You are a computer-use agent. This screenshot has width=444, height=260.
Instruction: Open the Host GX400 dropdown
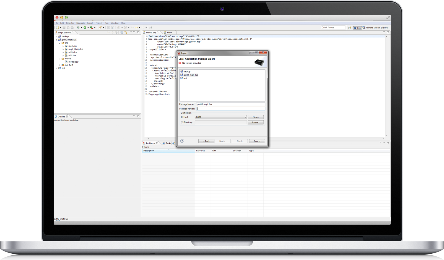(x=245, y=117)
